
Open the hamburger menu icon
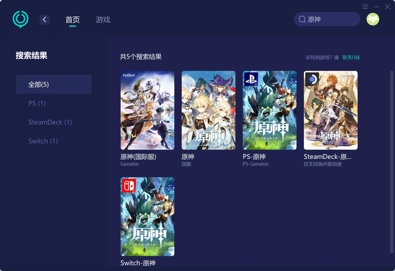[x=365, y=7]
